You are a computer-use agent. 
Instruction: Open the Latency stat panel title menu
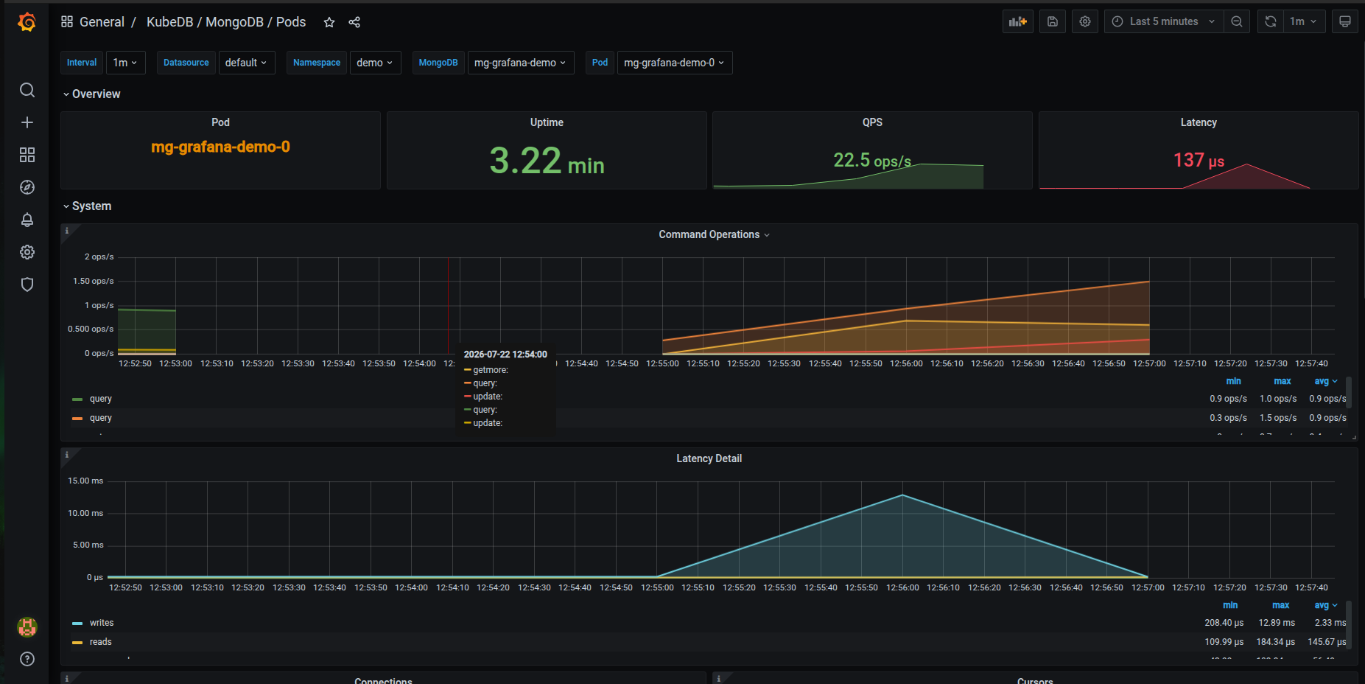coord(1199,122)
